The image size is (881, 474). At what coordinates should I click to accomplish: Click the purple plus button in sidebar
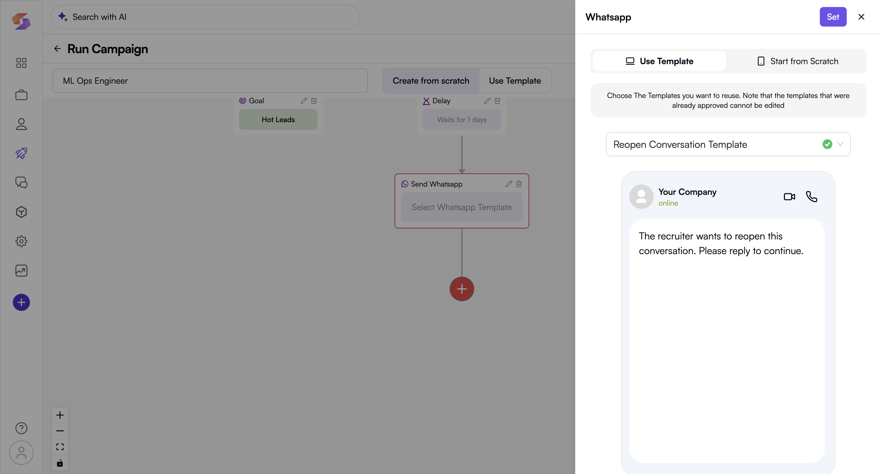(x=21, y=302)
